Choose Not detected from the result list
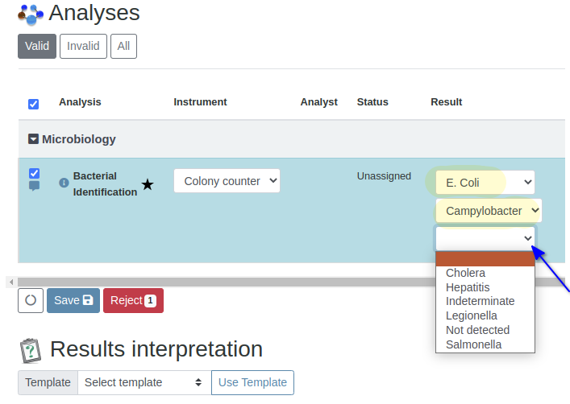The width and height of the screenshot is (570, 404). pos(477,330)
